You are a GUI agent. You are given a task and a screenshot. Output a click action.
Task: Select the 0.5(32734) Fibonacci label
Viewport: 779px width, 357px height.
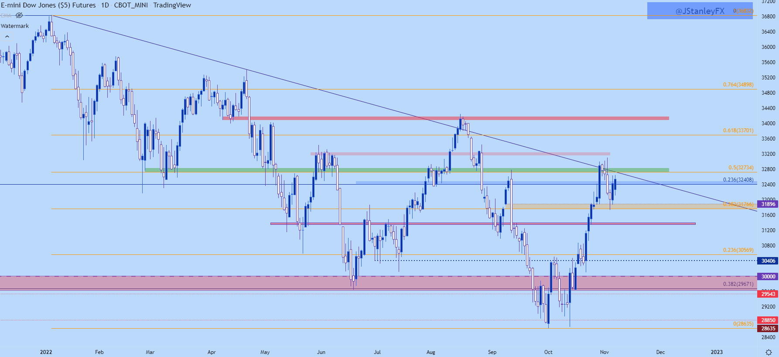(x=741, y=168)
